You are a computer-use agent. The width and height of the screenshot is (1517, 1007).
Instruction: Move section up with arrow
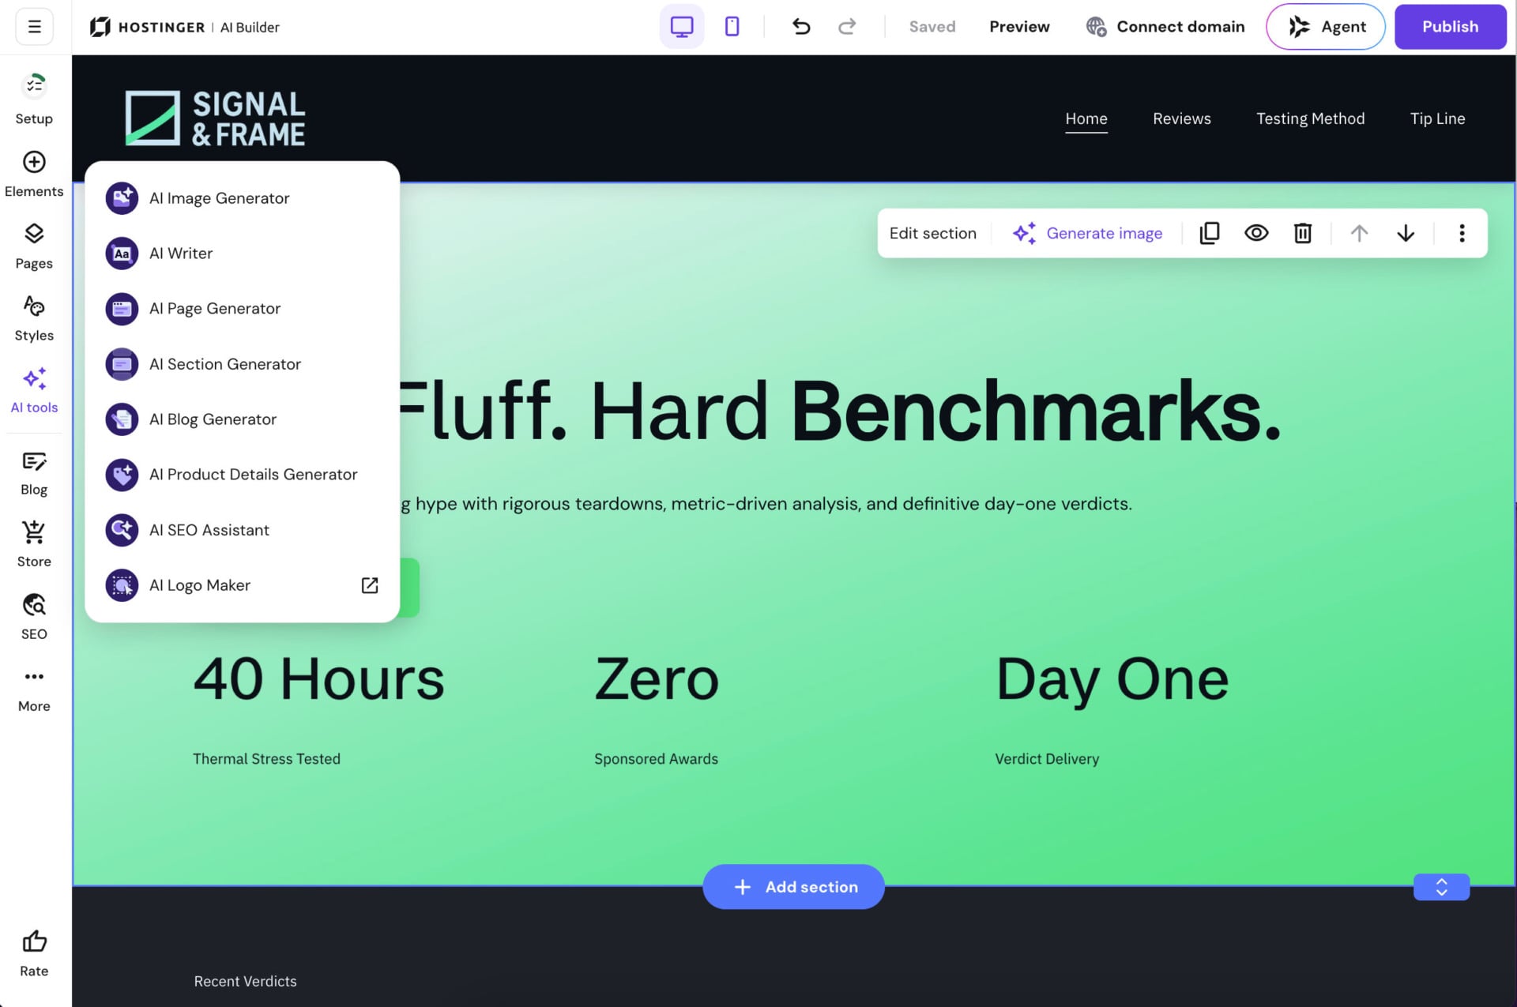pyautogui.click(x=1359, y=233)
